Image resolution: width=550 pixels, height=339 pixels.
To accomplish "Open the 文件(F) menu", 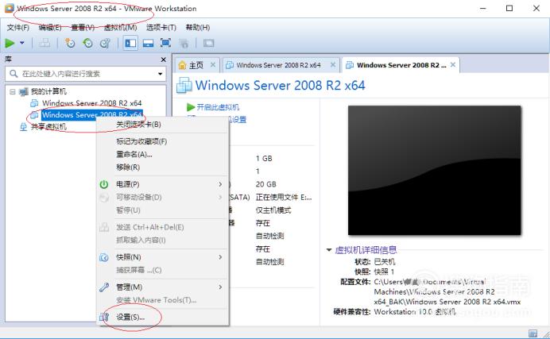I will pyautogui.click(x=18, y=27).
